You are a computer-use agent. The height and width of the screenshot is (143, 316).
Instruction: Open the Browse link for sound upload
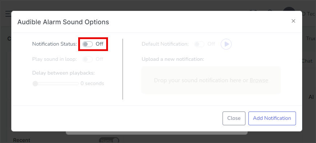pyautogui.click(x=259, y=80)
